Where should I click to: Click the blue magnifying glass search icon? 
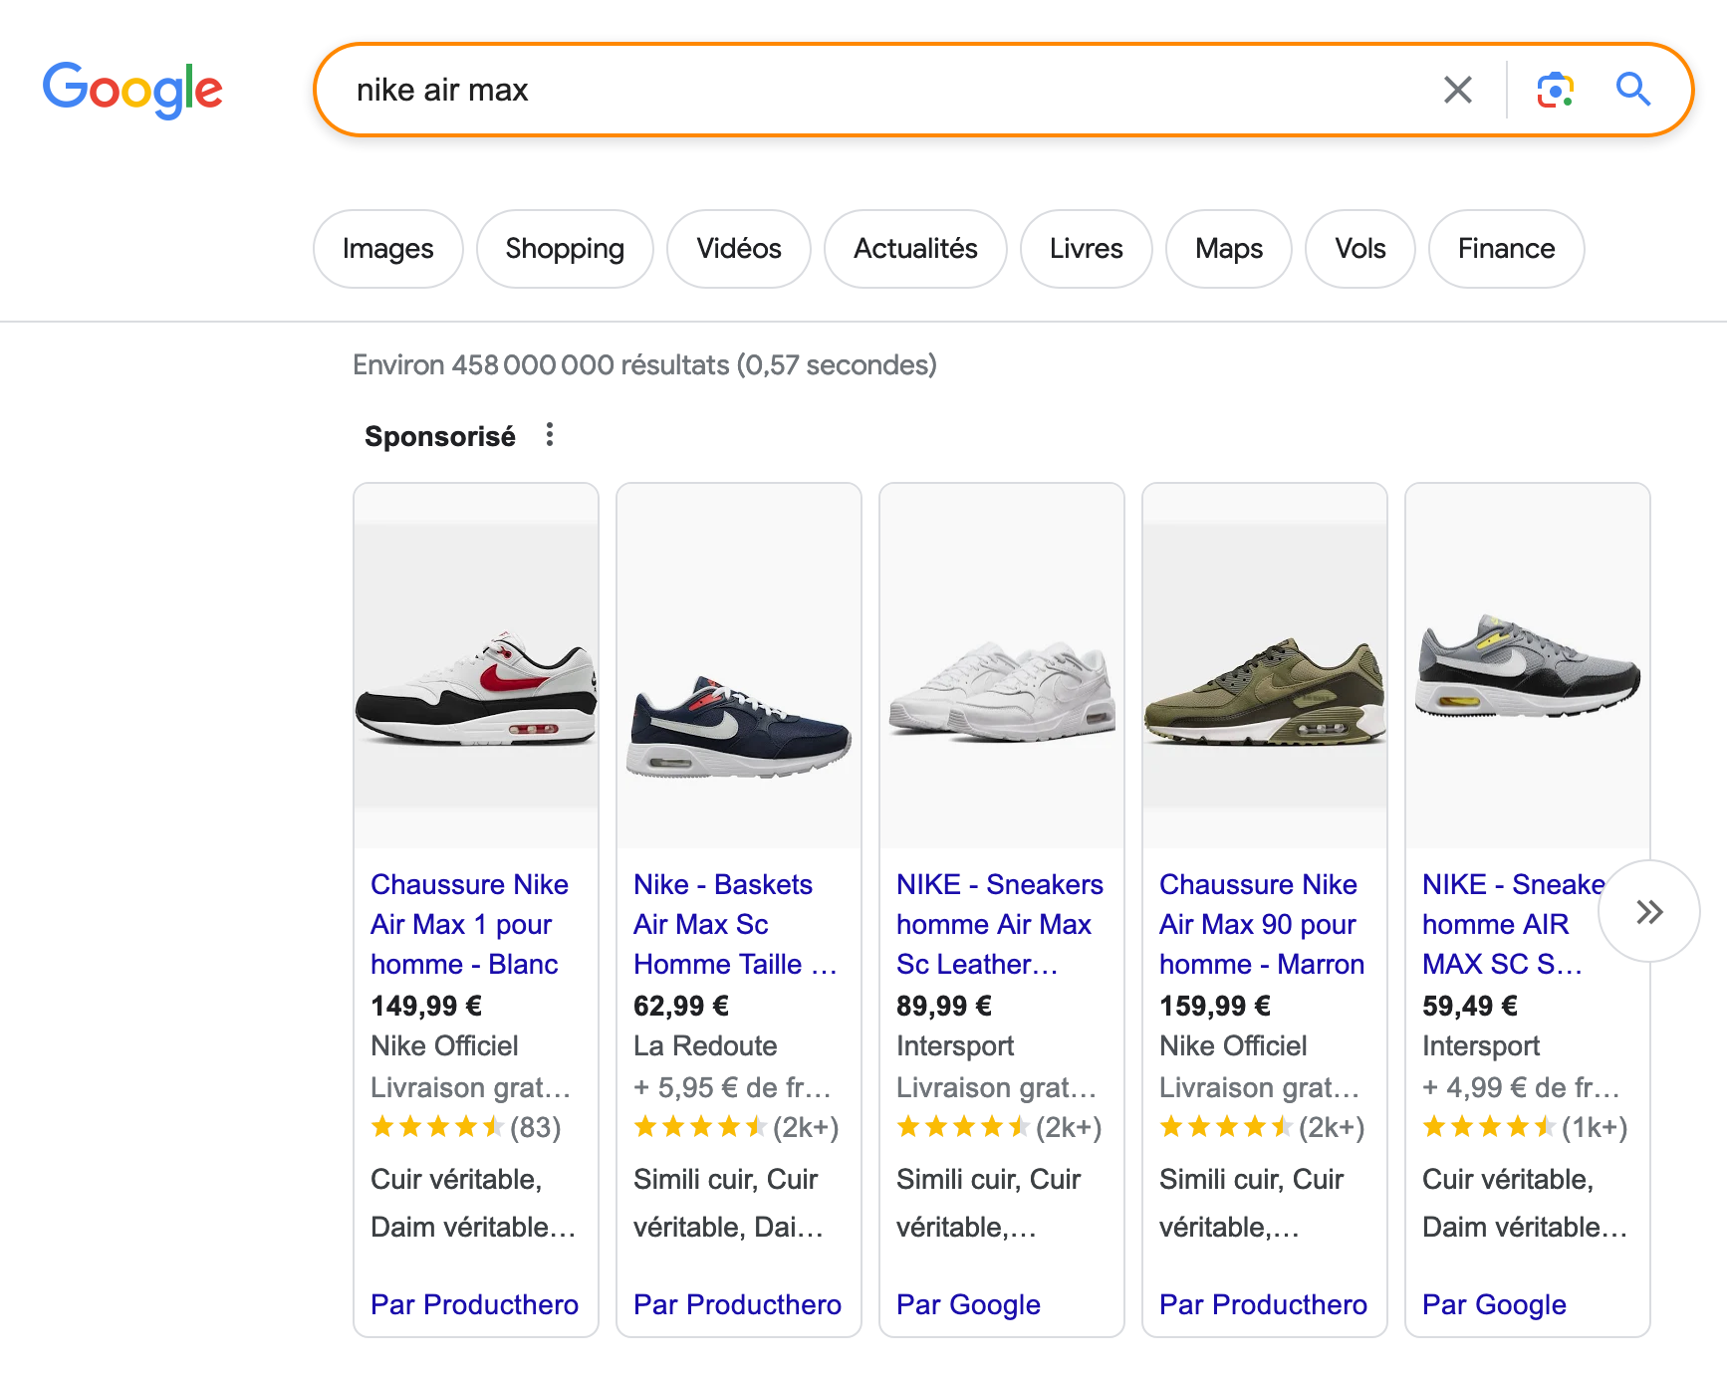pos(1633,90)
